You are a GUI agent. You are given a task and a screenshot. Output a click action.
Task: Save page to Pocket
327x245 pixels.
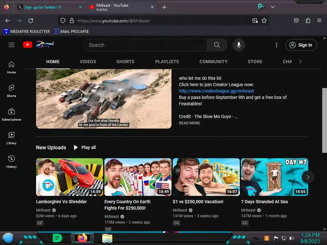coord(296,20)
